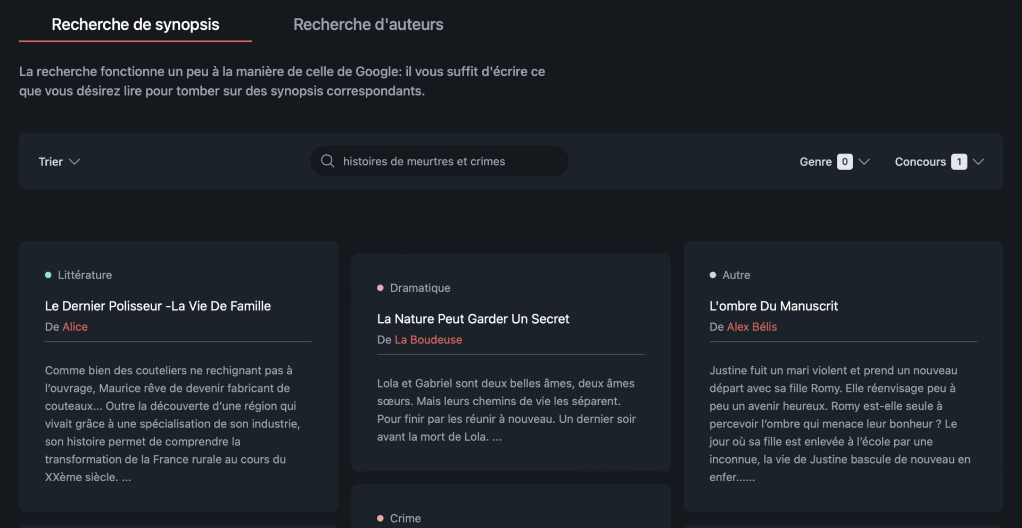Open author profile of La Boudeuse
Screen dimensions: 1022x528
[428, 340]
